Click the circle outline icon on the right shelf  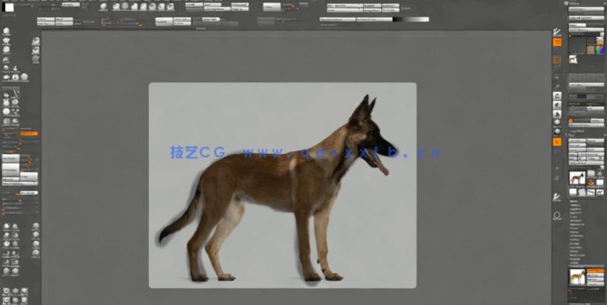coord(557,215)
